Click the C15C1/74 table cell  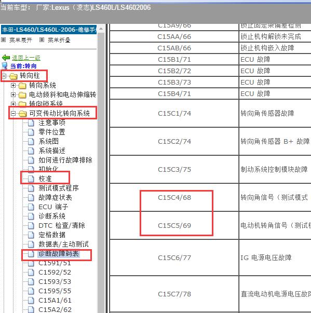(174, 113)
